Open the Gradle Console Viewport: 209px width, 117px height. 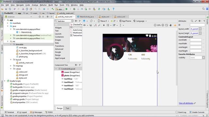[197, 112]
